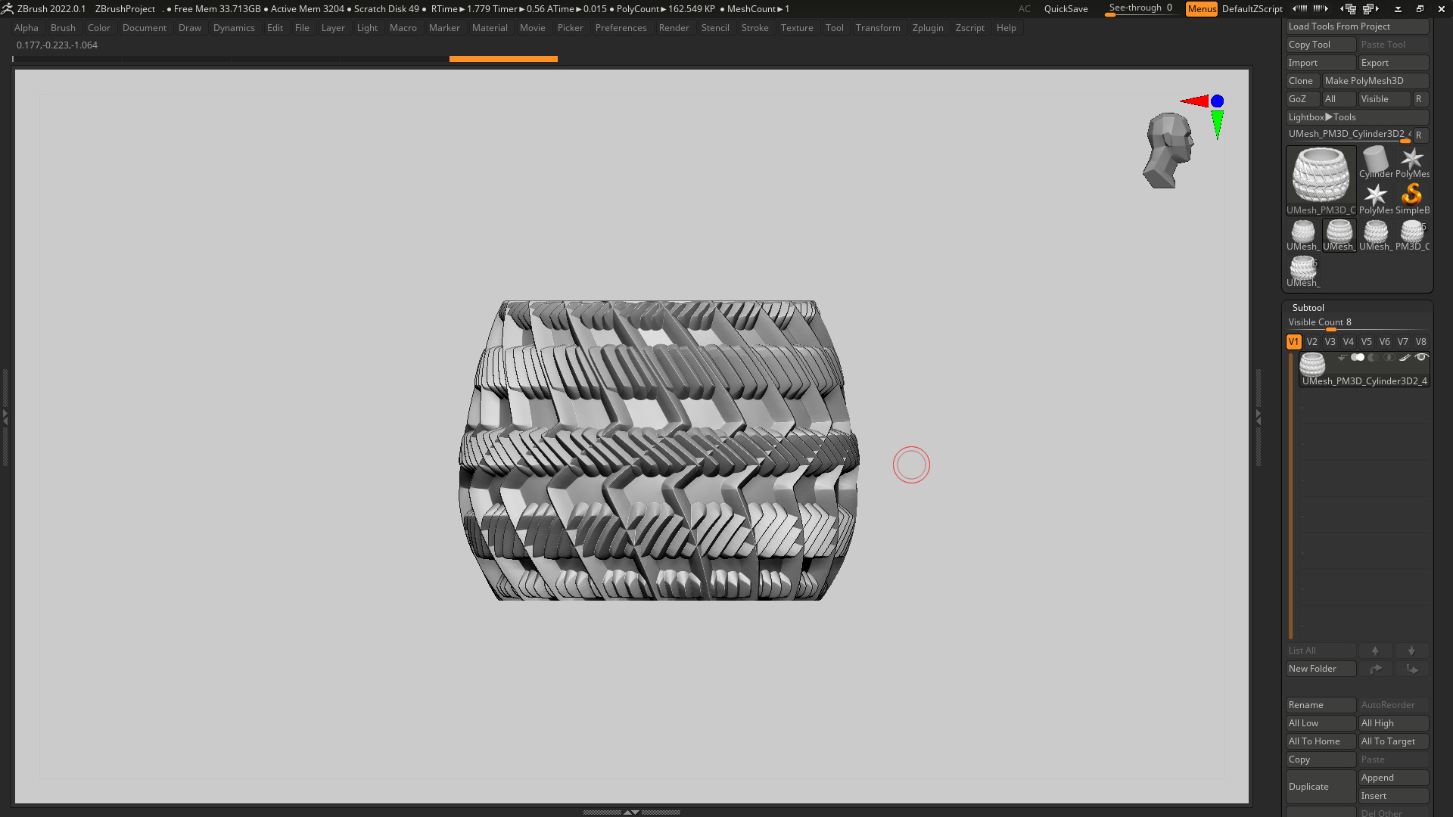Toggle subtool visibility eye icon

(1421, 357)
